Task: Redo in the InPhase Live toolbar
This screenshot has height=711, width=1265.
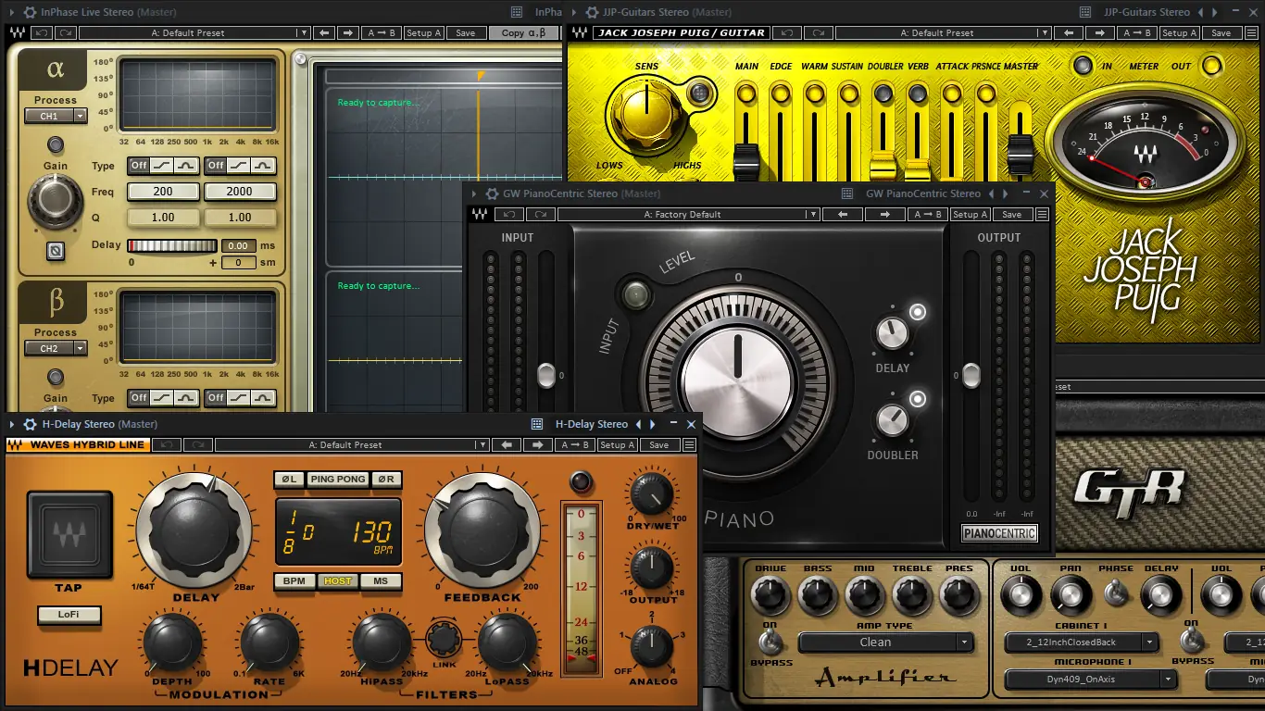Action: click(x=66, y=32)
